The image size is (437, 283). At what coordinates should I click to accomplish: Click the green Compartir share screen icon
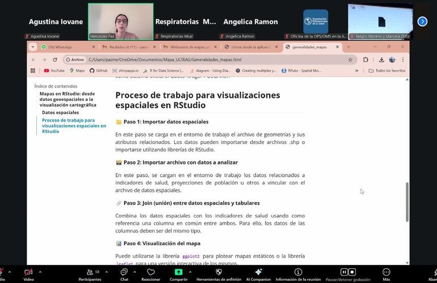point(179,272)
